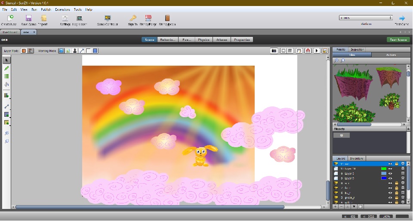Select the Fill bucket tool
This screenshot has width=413, height=221.
(6, 84)
